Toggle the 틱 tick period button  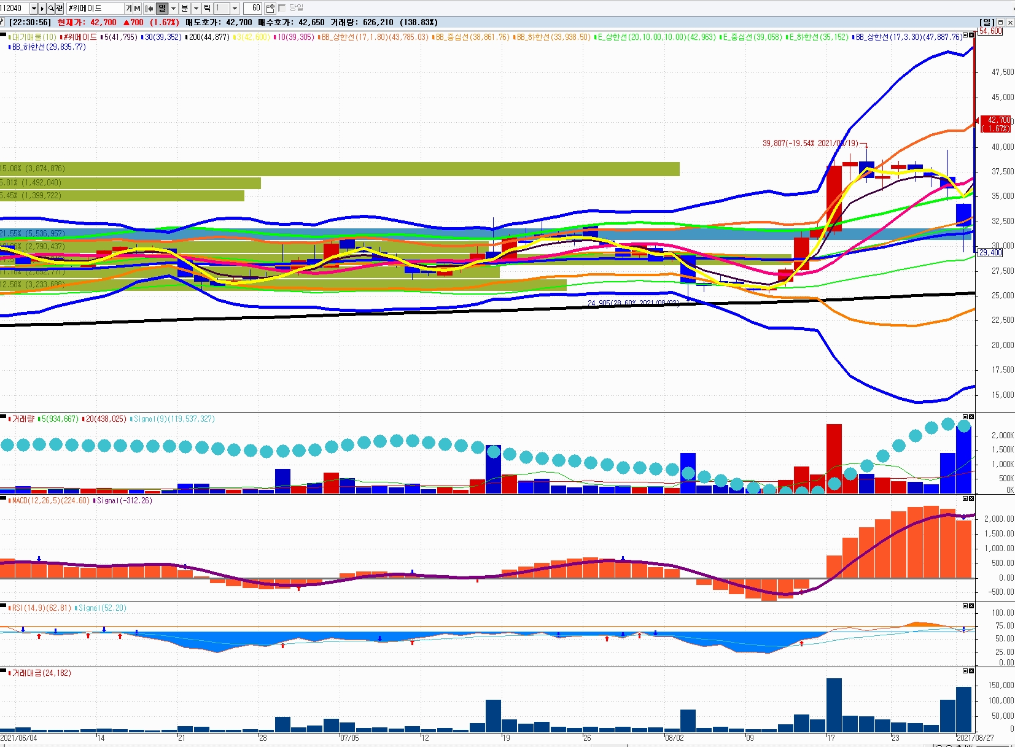[207, 8]
